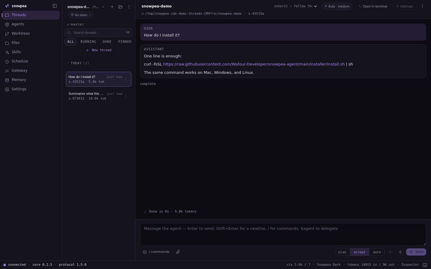The height and width of the screenshot is (269, 431).
Task: Open the thread header kebab menu
Action: (423, 6)
